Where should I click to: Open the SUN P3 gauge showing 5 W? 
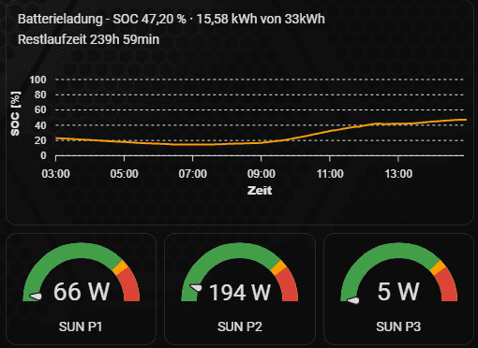pyautogui.click(x=398, y=289)
